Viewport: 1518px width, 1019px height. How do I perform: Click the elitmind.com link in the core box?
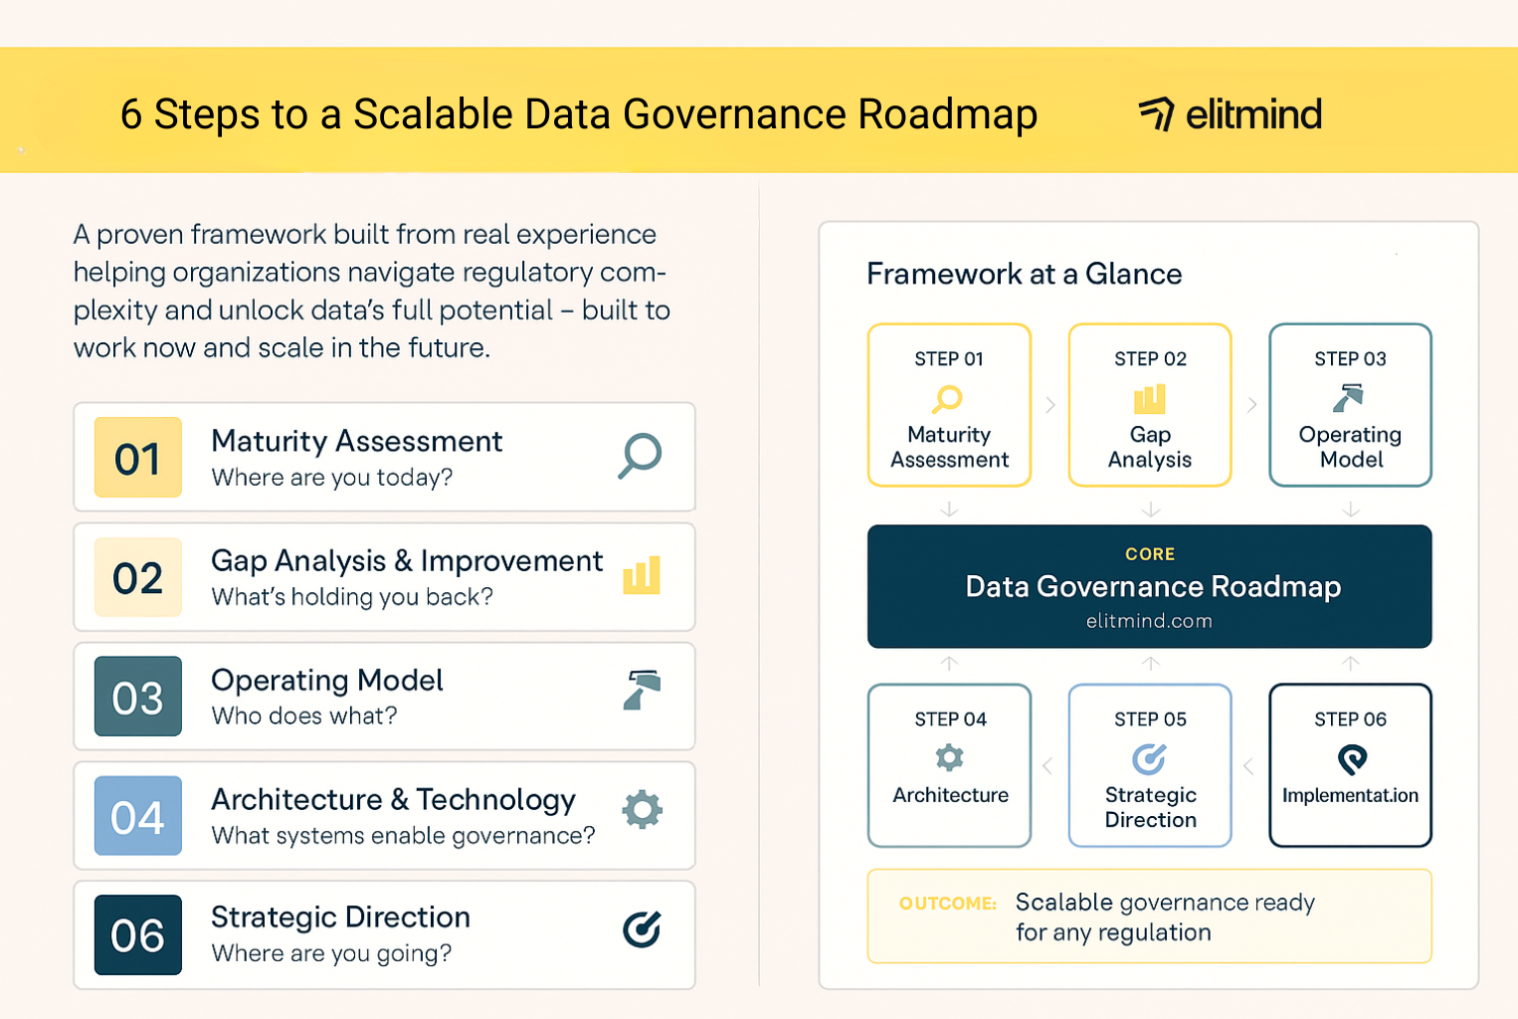click(x=1149, y=621)
